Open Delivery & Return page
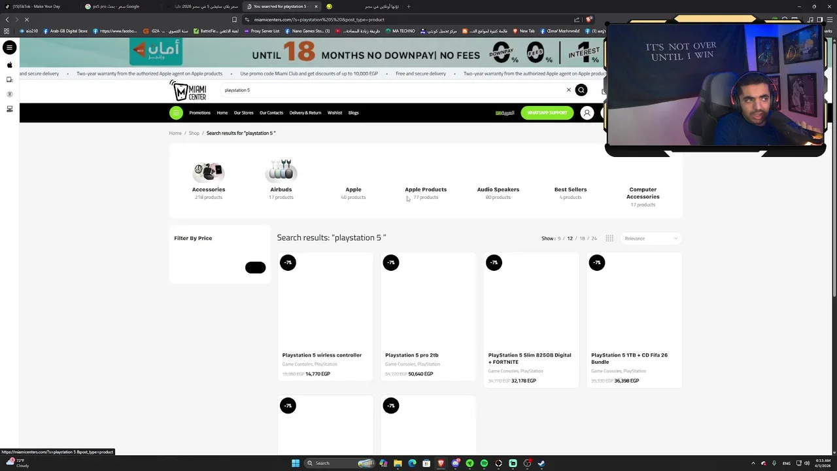The width and height of the screenshot is (837, 471). coord(305,113)
